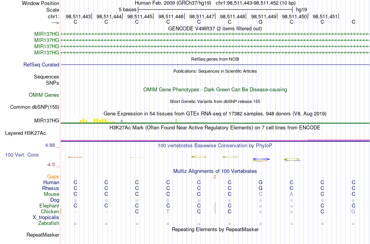The width and height of the screenshot is (370, 244).
Task: Click the 'RepeatMasker' track label
Action: 43,235
